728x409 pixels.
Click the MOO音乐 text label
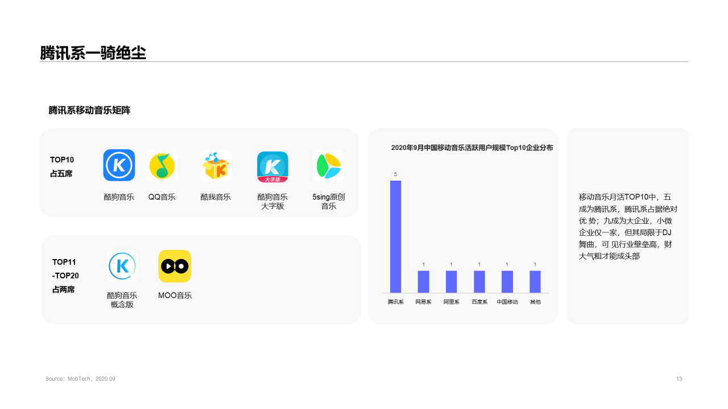point(175,295)
